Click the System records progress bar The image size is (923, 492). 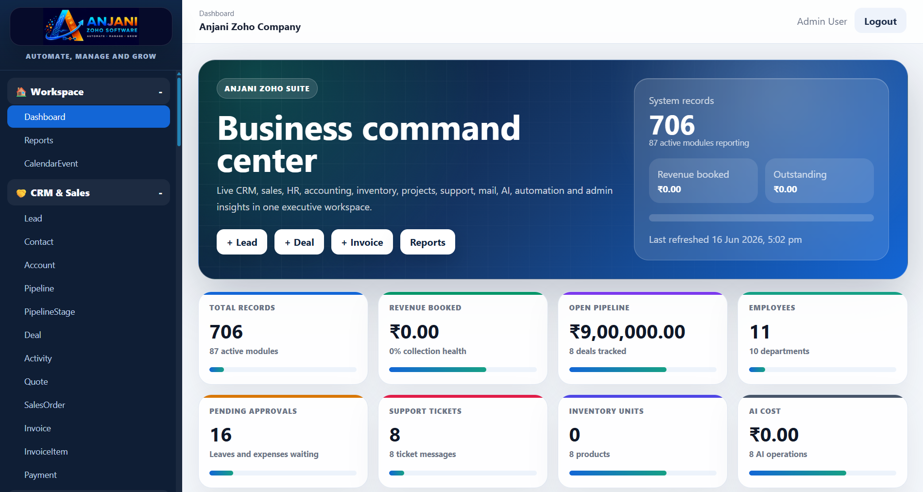click(x=761, y=218)
